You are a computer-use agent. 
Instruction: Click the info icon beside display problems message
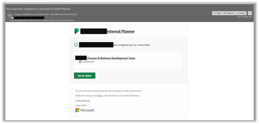[8, 20]
